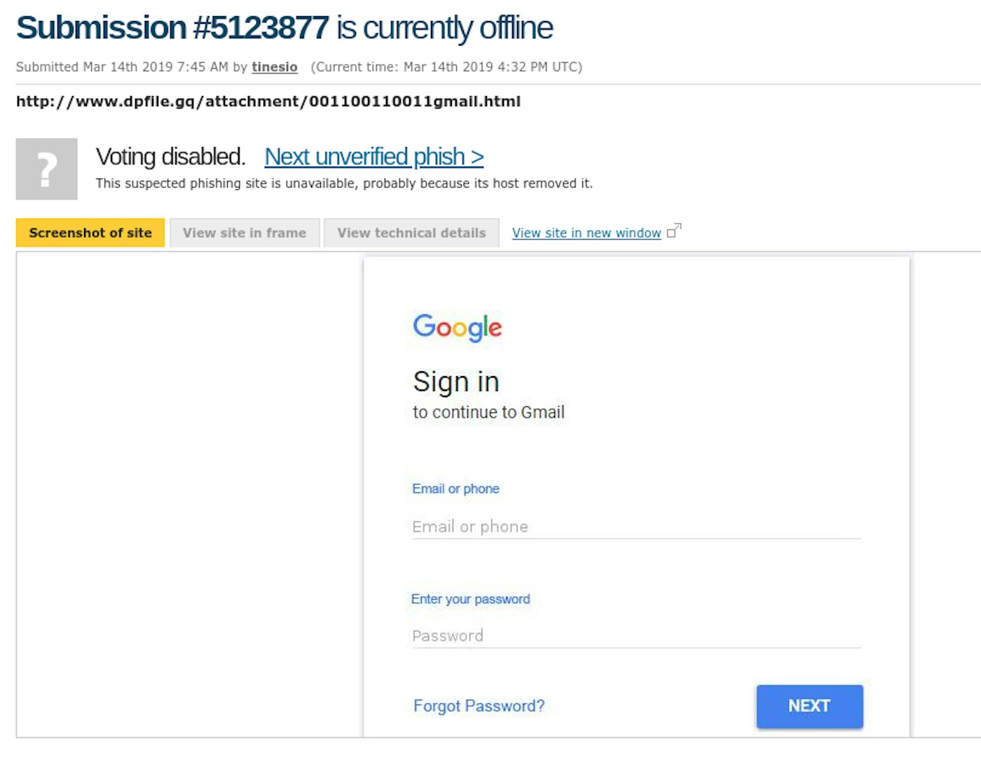Click the Submission #5123877 heading

click(284, 28)
